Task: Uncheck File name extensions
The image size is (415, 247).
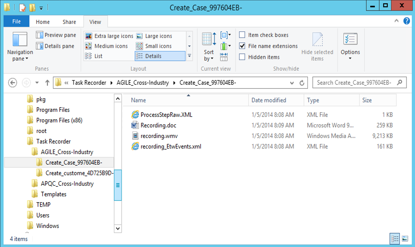Action: (x=242, y=46)
